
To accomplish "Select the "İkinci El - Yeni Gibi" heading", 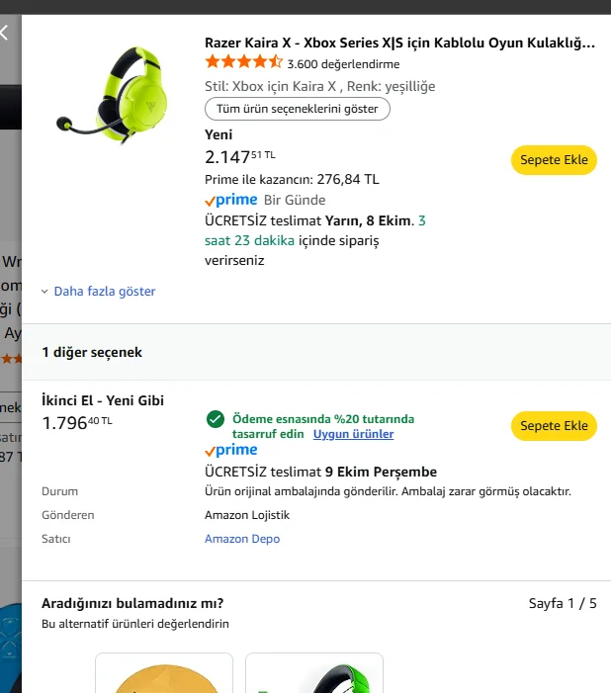I will [x=103, y=400].
